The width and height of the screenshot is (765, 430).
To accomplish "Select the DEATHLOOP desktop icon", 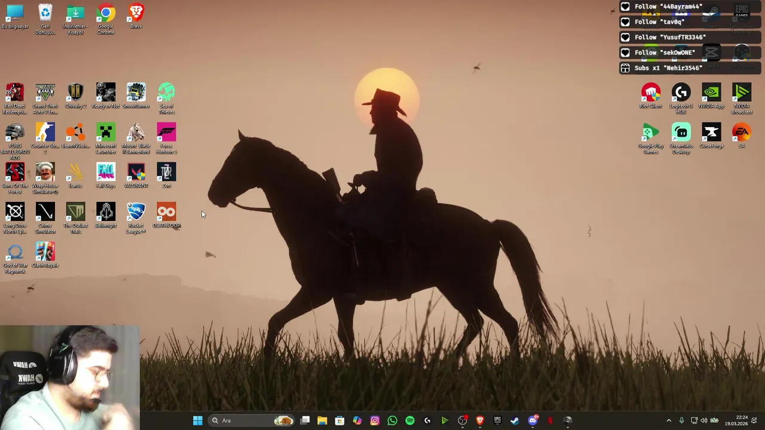I will click(166, 216).
